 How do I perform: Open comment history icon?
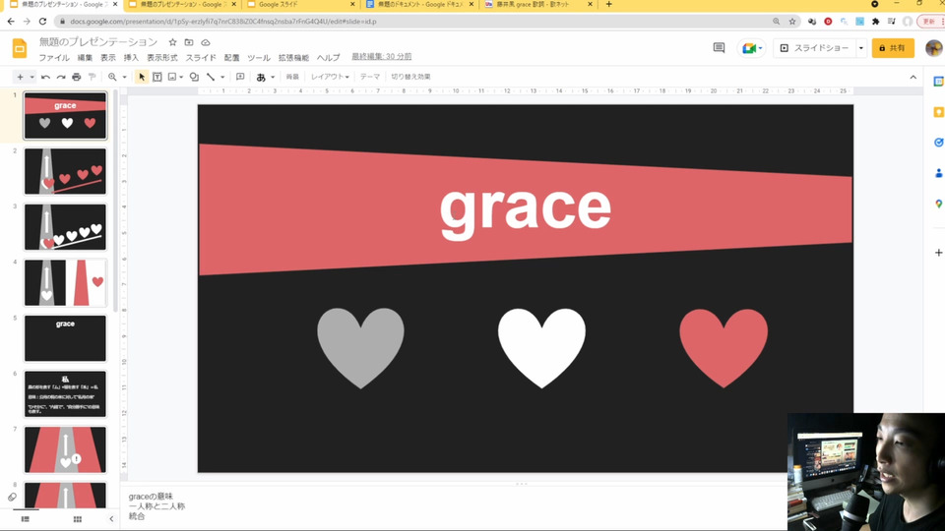click(x=719, y=47)
